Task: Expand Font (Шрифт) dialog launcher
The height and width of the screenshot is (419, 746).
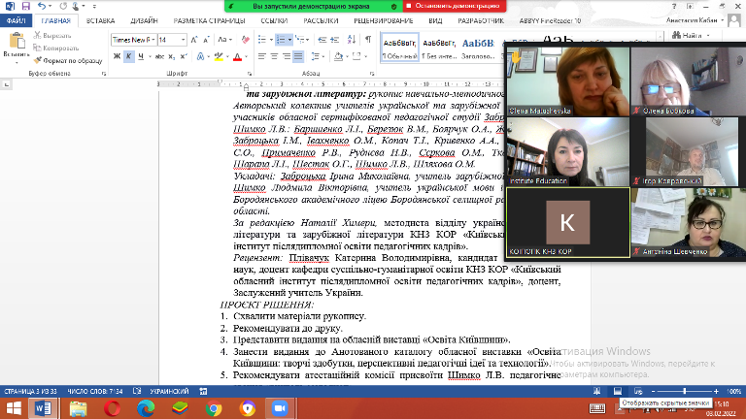Action: coord(250,74)
